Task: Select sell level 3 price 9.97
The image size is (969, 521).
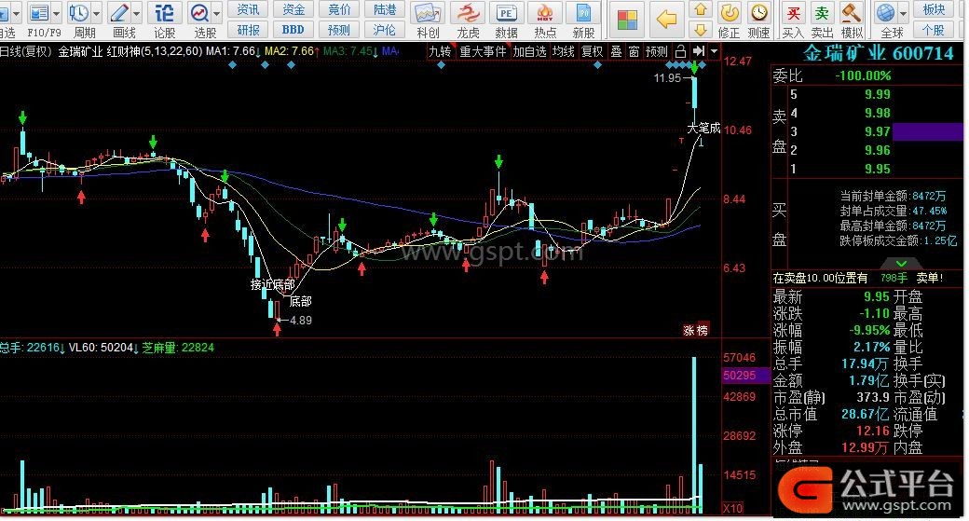Action: coord(877,131)
